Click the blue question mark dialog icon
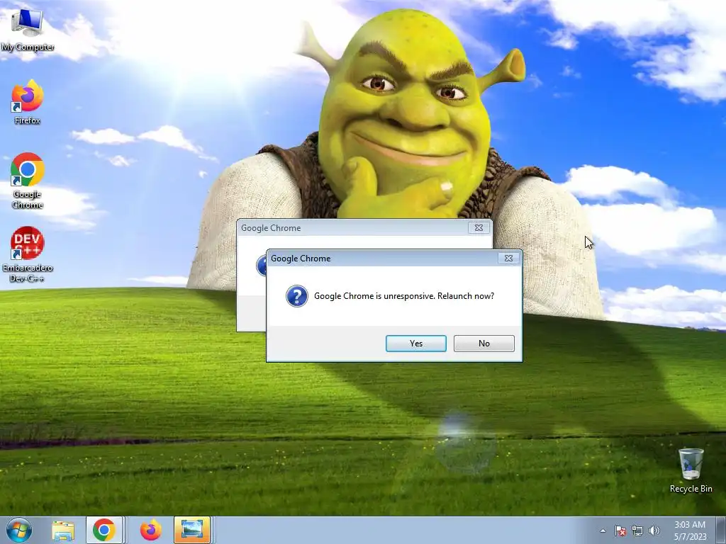 click(297, 296)
